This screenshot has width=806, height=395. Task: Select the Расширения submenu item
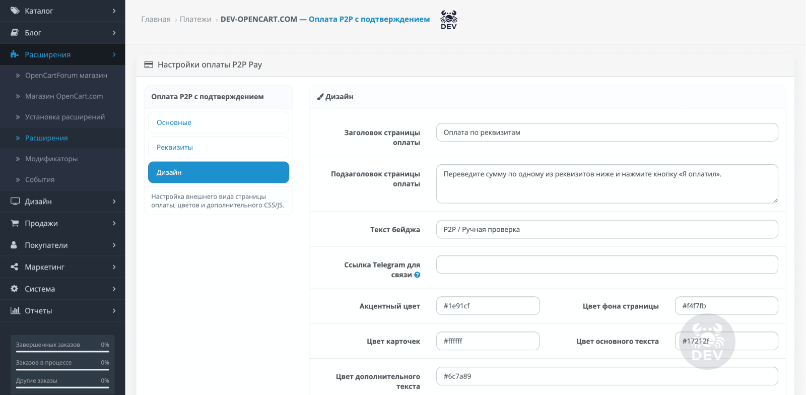point(62,138)
